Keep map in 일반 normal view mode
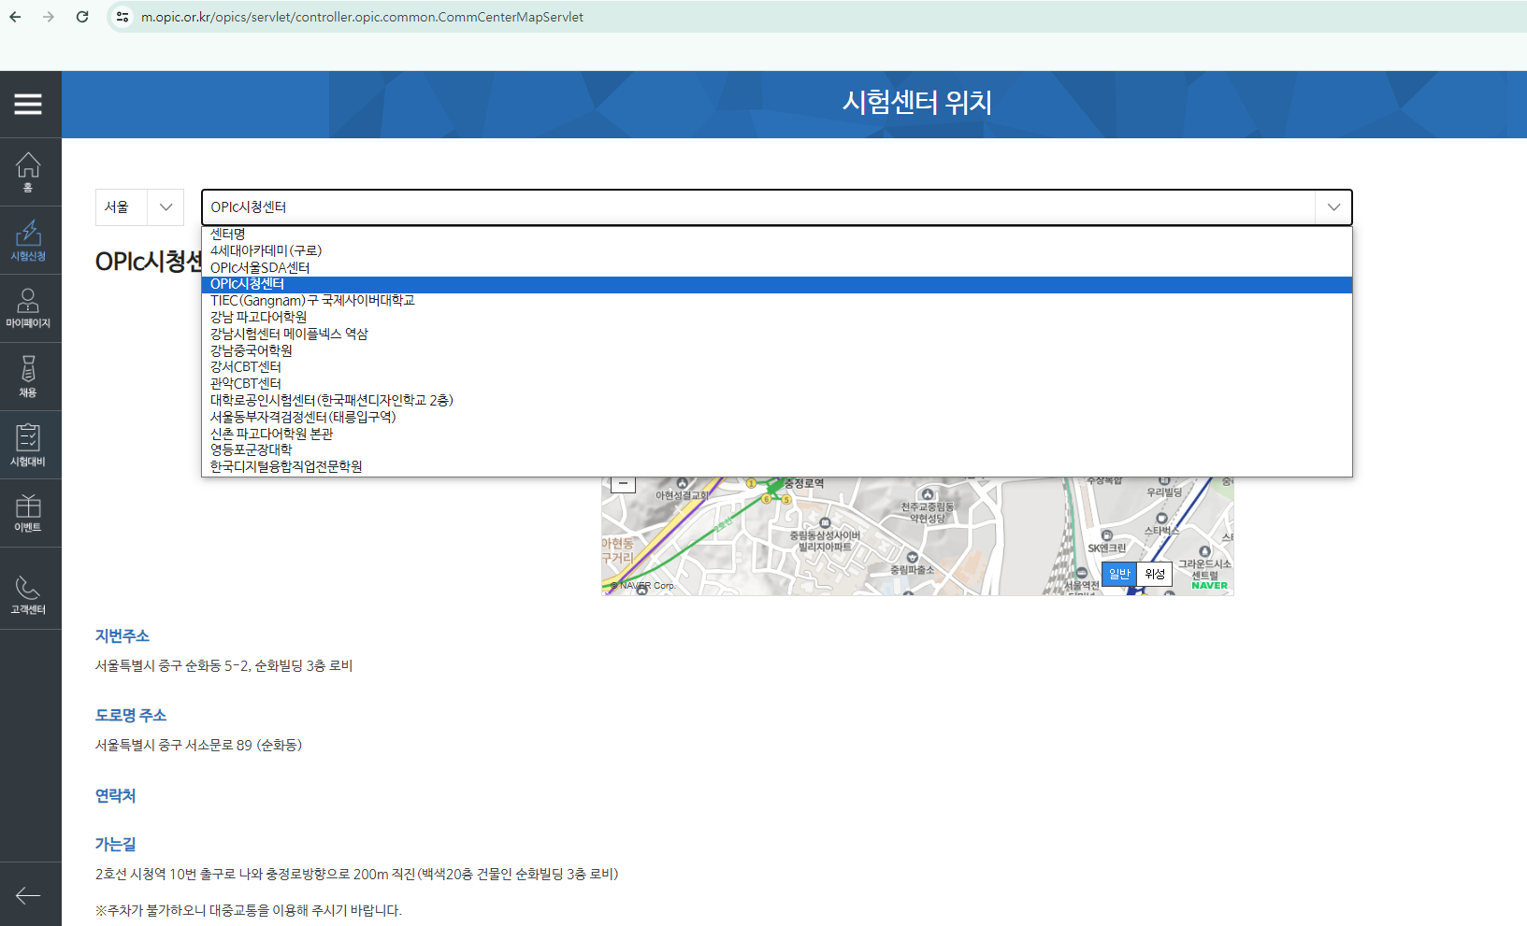The height and width of the screenshot is (926, 1527). 1118,574
